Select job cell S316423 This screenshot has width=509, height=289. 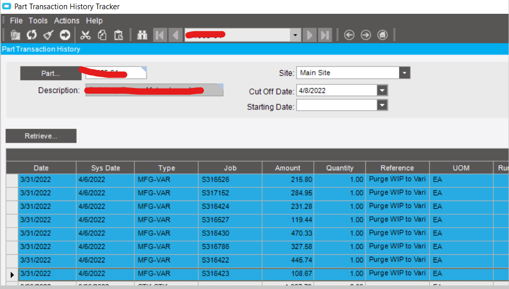coord(230,274)
